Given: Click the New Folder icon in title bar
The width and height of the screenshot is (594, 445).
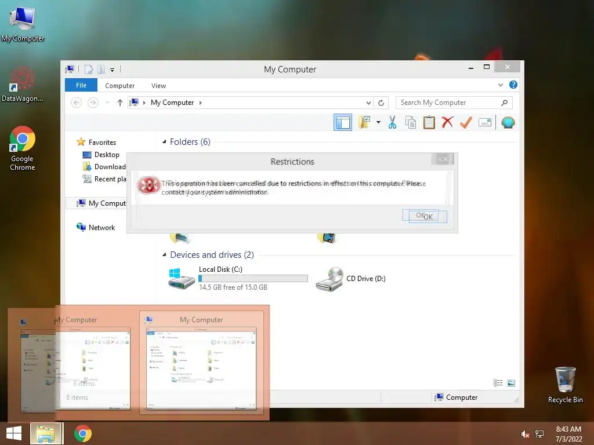Looking at the screenshot, I should (101, 70).
